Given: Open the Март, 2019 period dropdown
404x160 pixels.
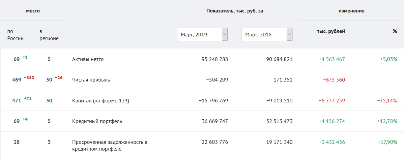Looking at the screenshot, I should [x=203, y=34].
